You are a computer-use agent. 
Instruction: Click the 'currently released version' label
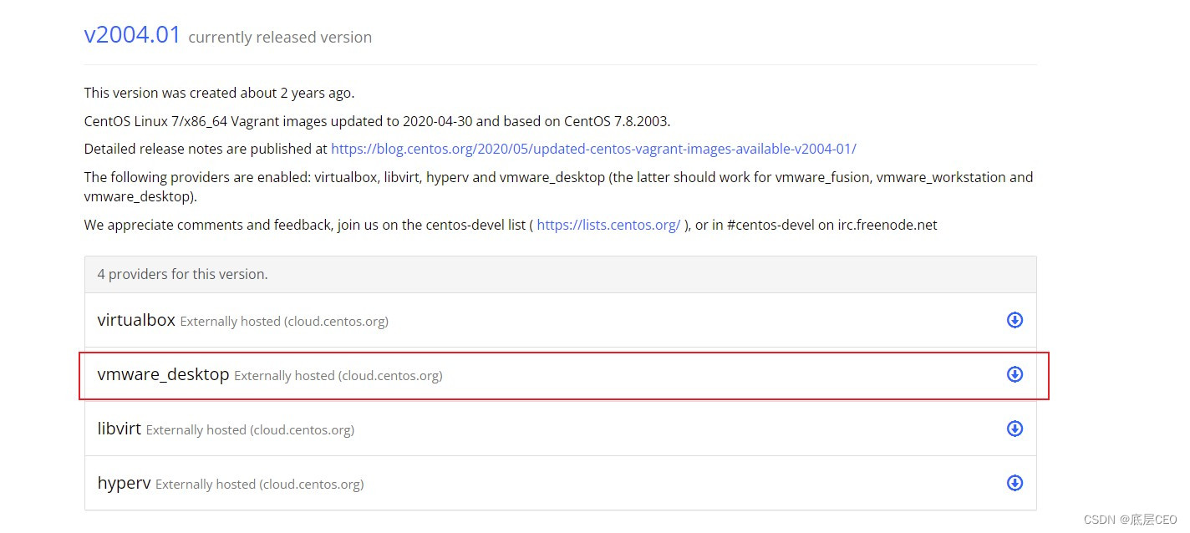[280, 37]
